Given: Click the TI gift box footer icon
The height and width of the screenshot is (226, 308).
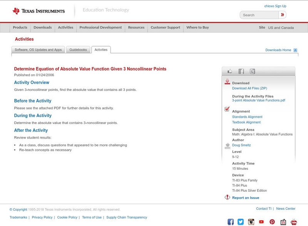Looking at the screenshot, I should click(x=283, y=222).
